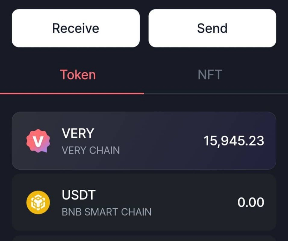Select the Token tab
288x241 pixels.
click(78, 74)
